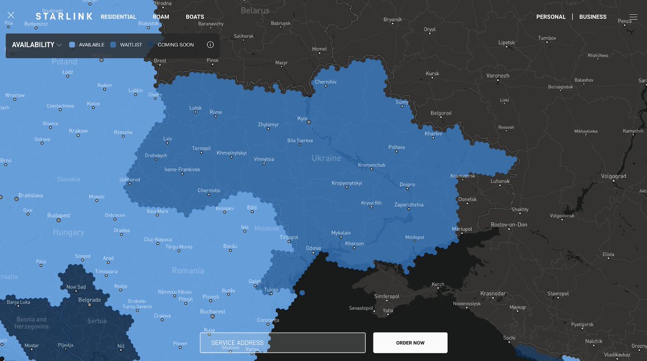Click the Dnipro city label
The height and width of the screenshot is (361, 647).
point(407,185)
